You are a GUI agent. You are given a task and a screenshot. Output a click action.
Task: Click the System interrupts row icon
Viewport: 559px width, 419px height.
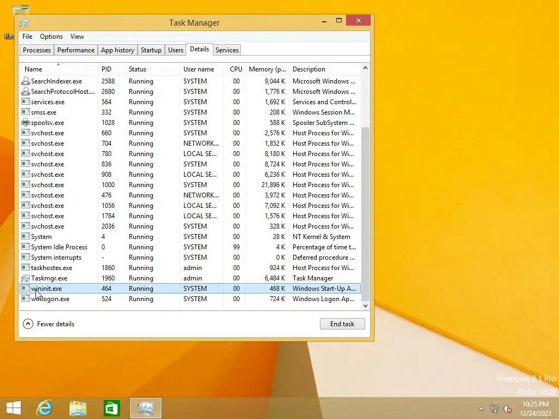pyautogui.click(x=25, y=258)
